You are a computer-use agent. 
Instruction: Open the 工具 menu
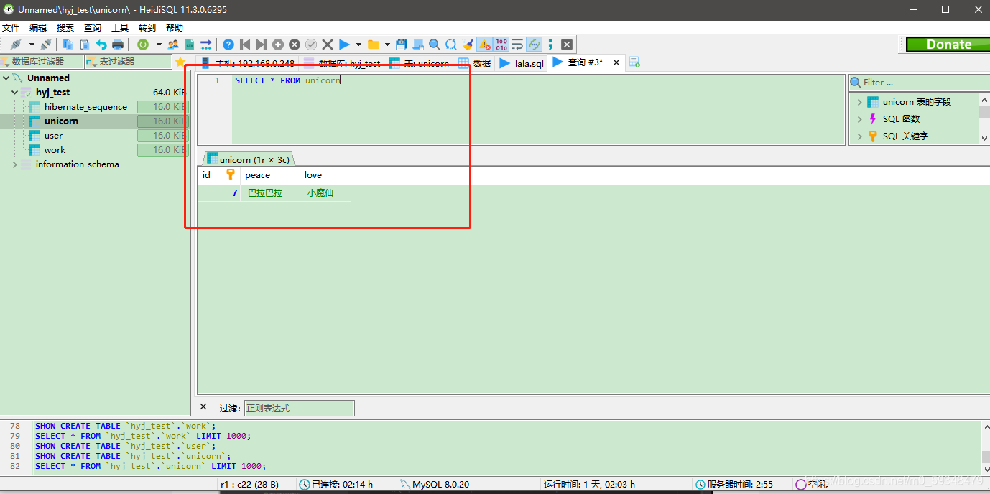(x=120, y=27)
